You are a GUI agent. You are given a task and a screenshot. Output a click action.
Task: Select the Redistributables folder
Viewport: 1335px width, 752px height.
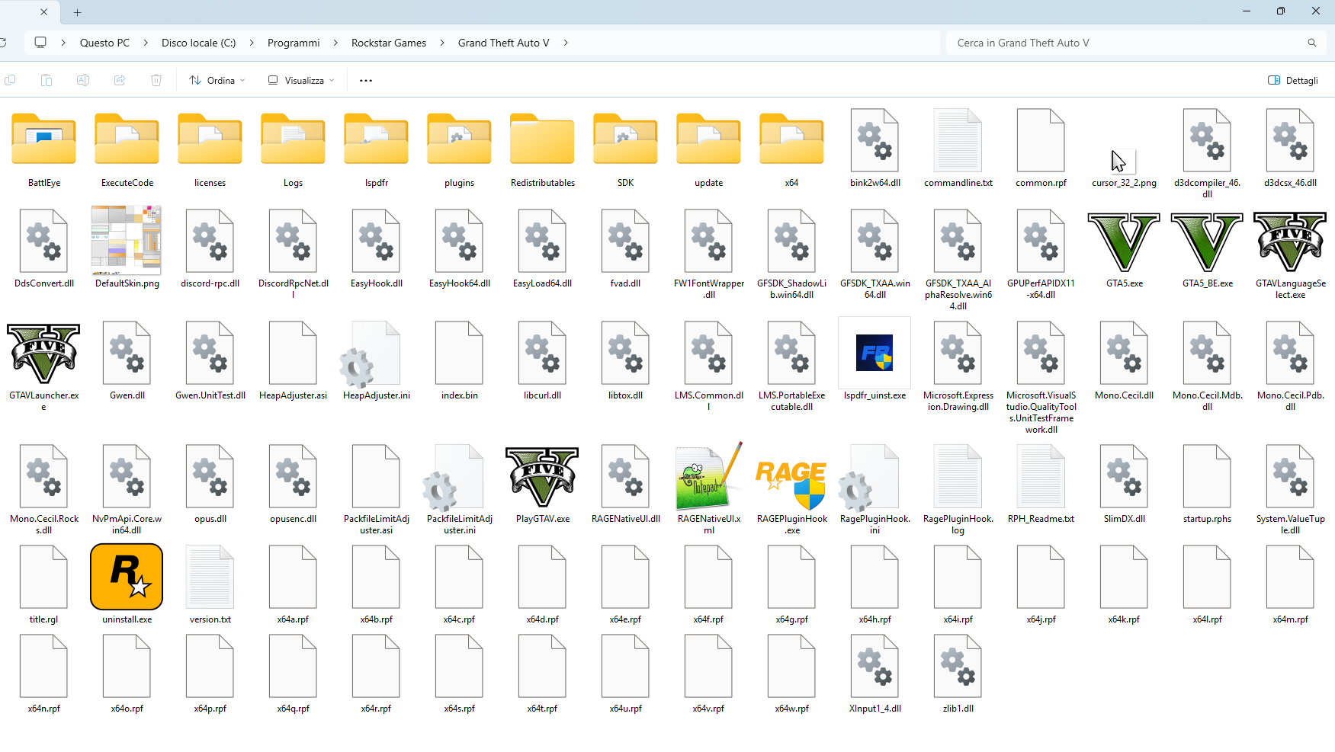[542, 139]
